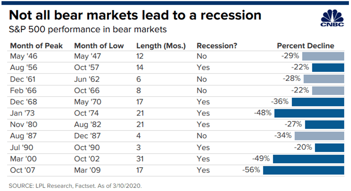Select the -20% bar for Jul '90

[330, 148]
